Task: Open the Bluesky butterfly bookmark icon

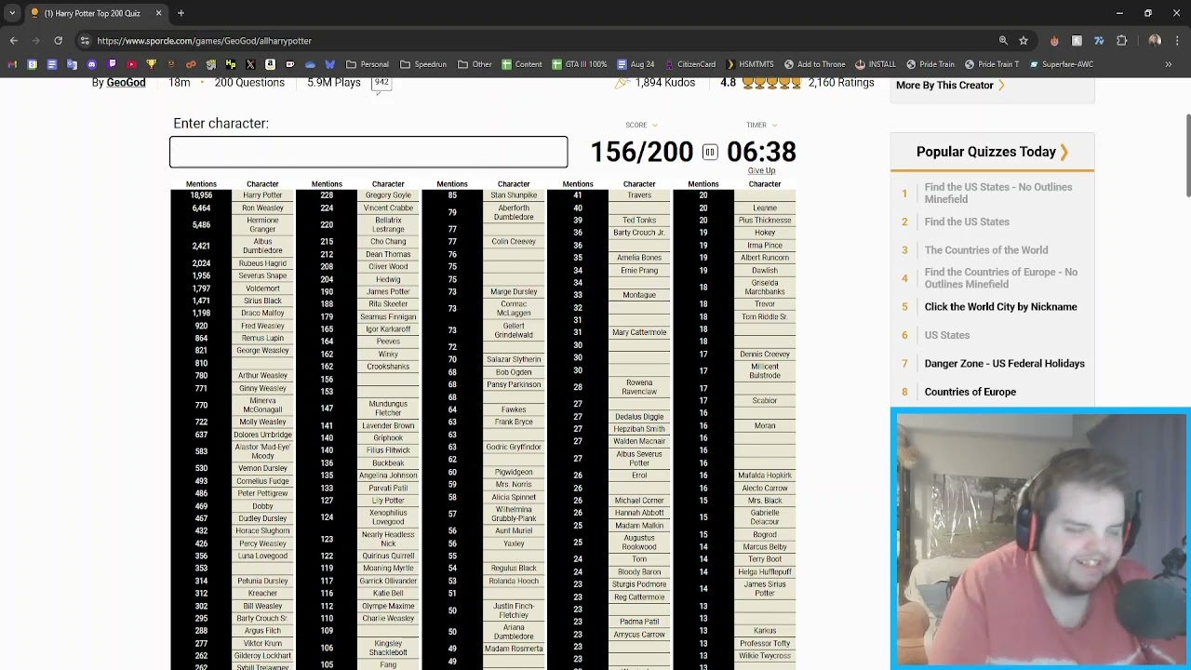Action: (329, 64)
